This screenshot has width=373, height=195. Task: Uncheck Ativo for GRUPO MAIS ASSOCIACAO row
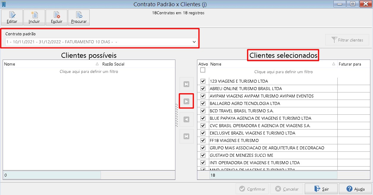203,148
